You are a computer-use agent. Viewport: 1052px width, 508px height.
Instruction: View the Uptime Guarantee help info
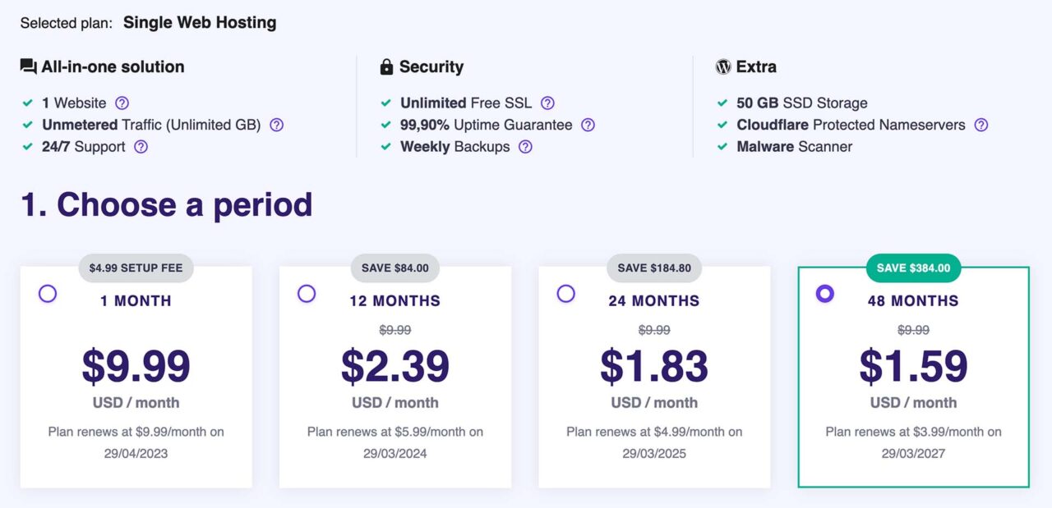click(x=588, y=126)
